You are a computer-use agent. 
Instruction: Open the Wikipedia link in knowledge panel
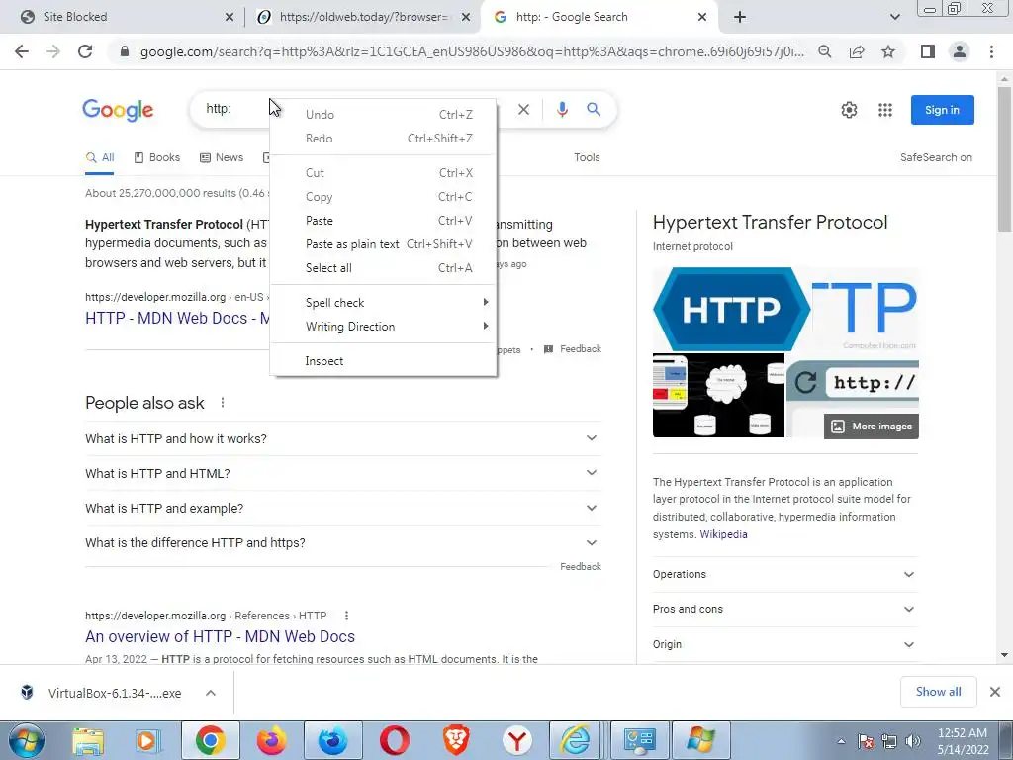[x=723, y=534]
